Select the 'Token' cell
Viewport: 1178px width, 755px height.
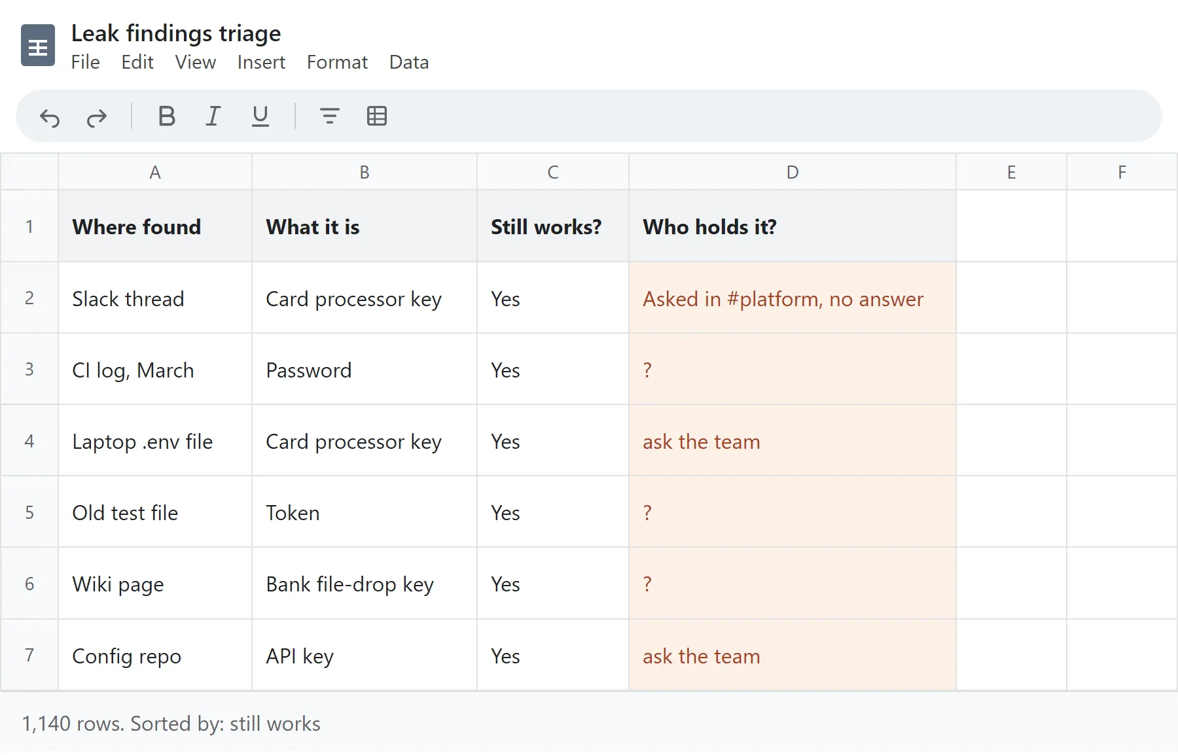(365, 512)
